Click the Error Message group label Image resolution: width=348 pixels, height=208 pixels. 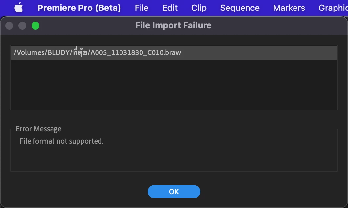click(x=39, y=129)
